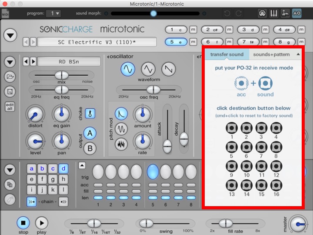The image size is (313, 235).
Task: Open the piano keyboard icon
Action: pos(274,13)
